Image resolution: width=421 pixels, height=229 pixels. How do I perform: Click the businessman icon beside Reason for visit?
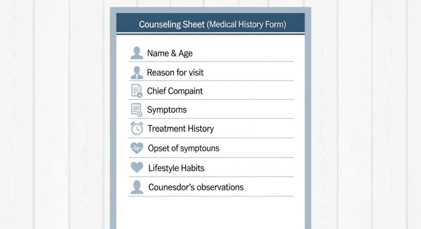point(137,73)
